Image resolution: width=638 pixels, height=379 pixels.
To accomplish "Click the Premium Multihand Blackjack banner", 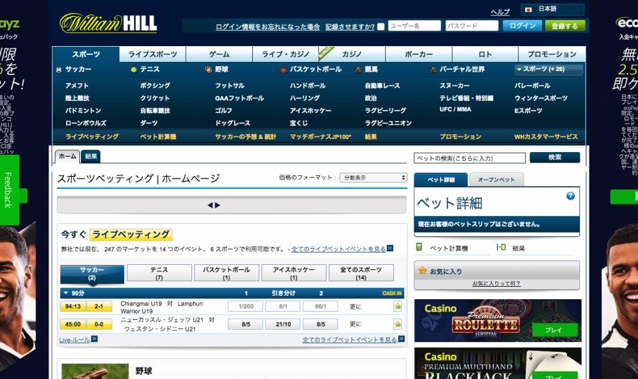I will (498, 363).
